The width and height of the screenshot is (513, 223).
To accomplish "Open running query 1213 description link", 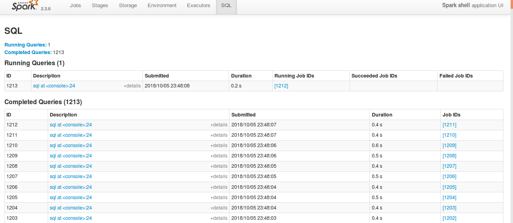I will [54, 86].
